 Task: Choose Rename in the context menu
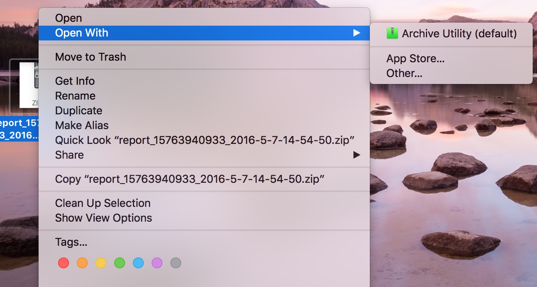pyautogui.click(x=75, y=96)
